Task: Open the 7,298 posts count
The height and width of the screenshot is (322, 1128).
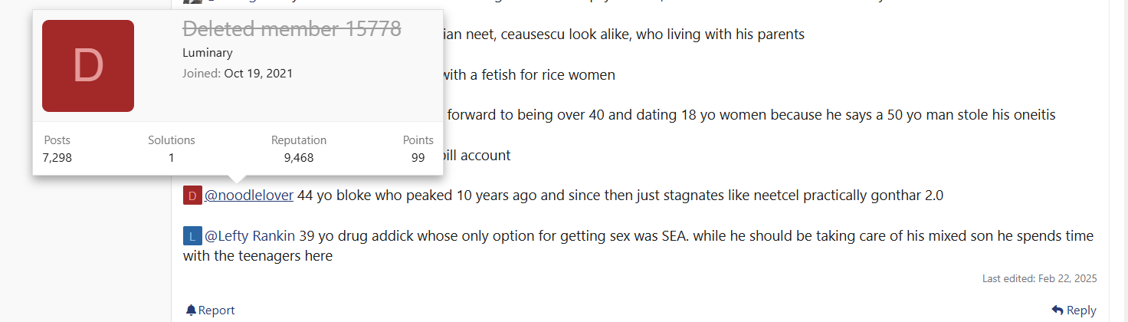Action: click(x=57, y=158)
